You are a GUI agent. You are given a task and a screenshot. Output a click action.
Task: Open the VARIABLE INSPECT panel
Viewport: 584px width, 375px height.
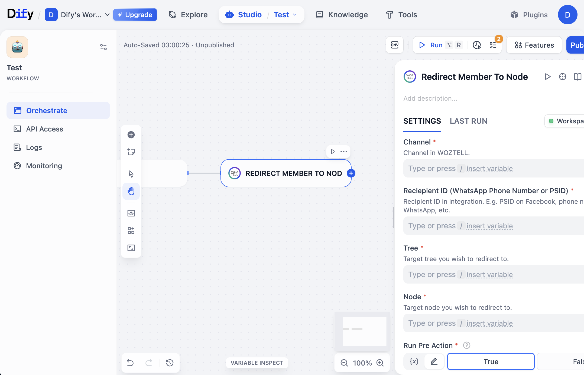pos(257,363)
